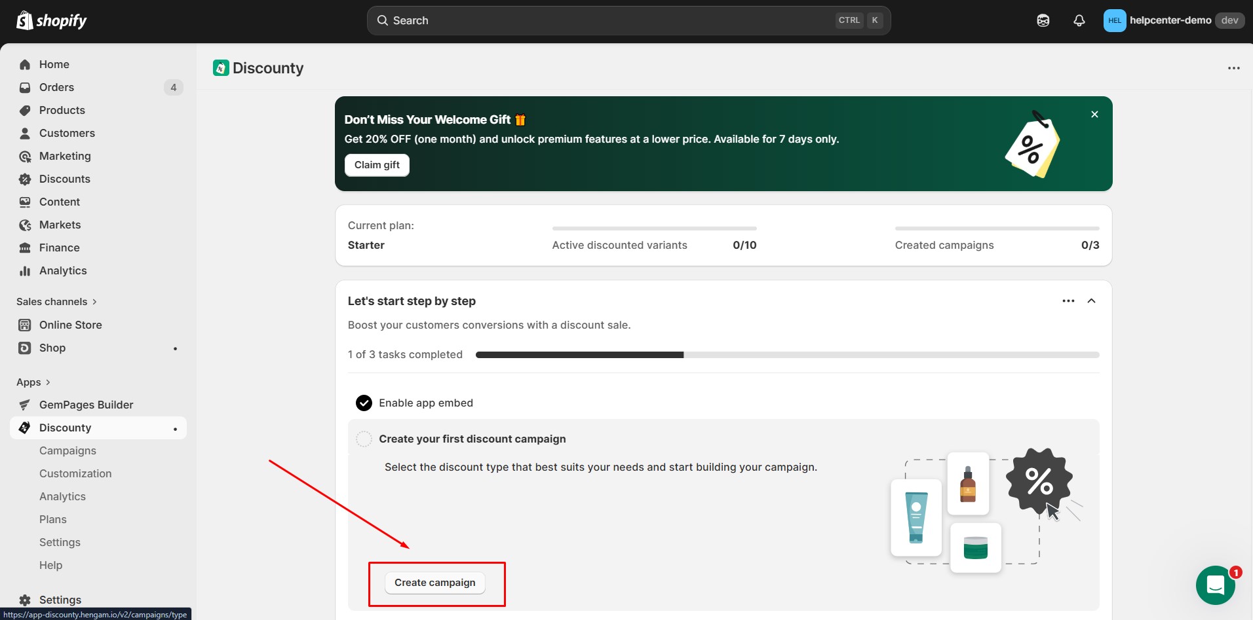This screenshot has width=1253, height=620.
Task: Toggle the Create first discount campaign step circle
Action: click(x=364, y=439)
